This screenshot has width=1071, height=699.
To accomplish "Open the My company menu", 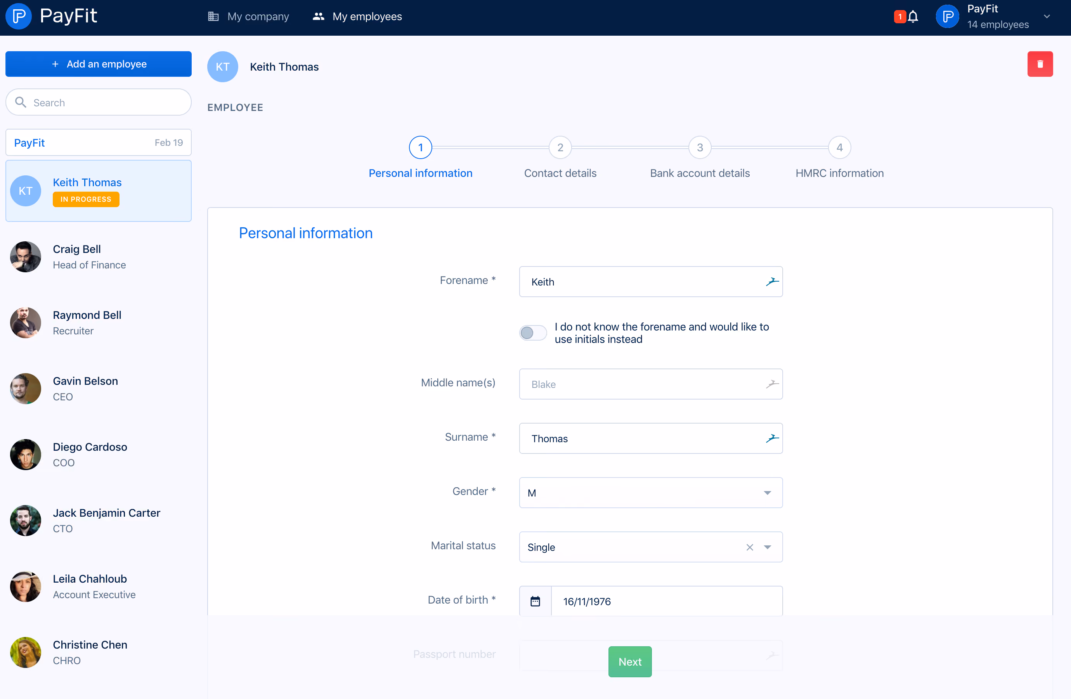I will click(x=248, y=17).
